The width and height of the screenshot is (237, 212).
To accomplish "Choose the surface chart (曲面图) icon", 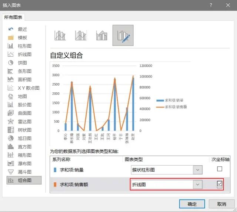I will pos(11,113).
